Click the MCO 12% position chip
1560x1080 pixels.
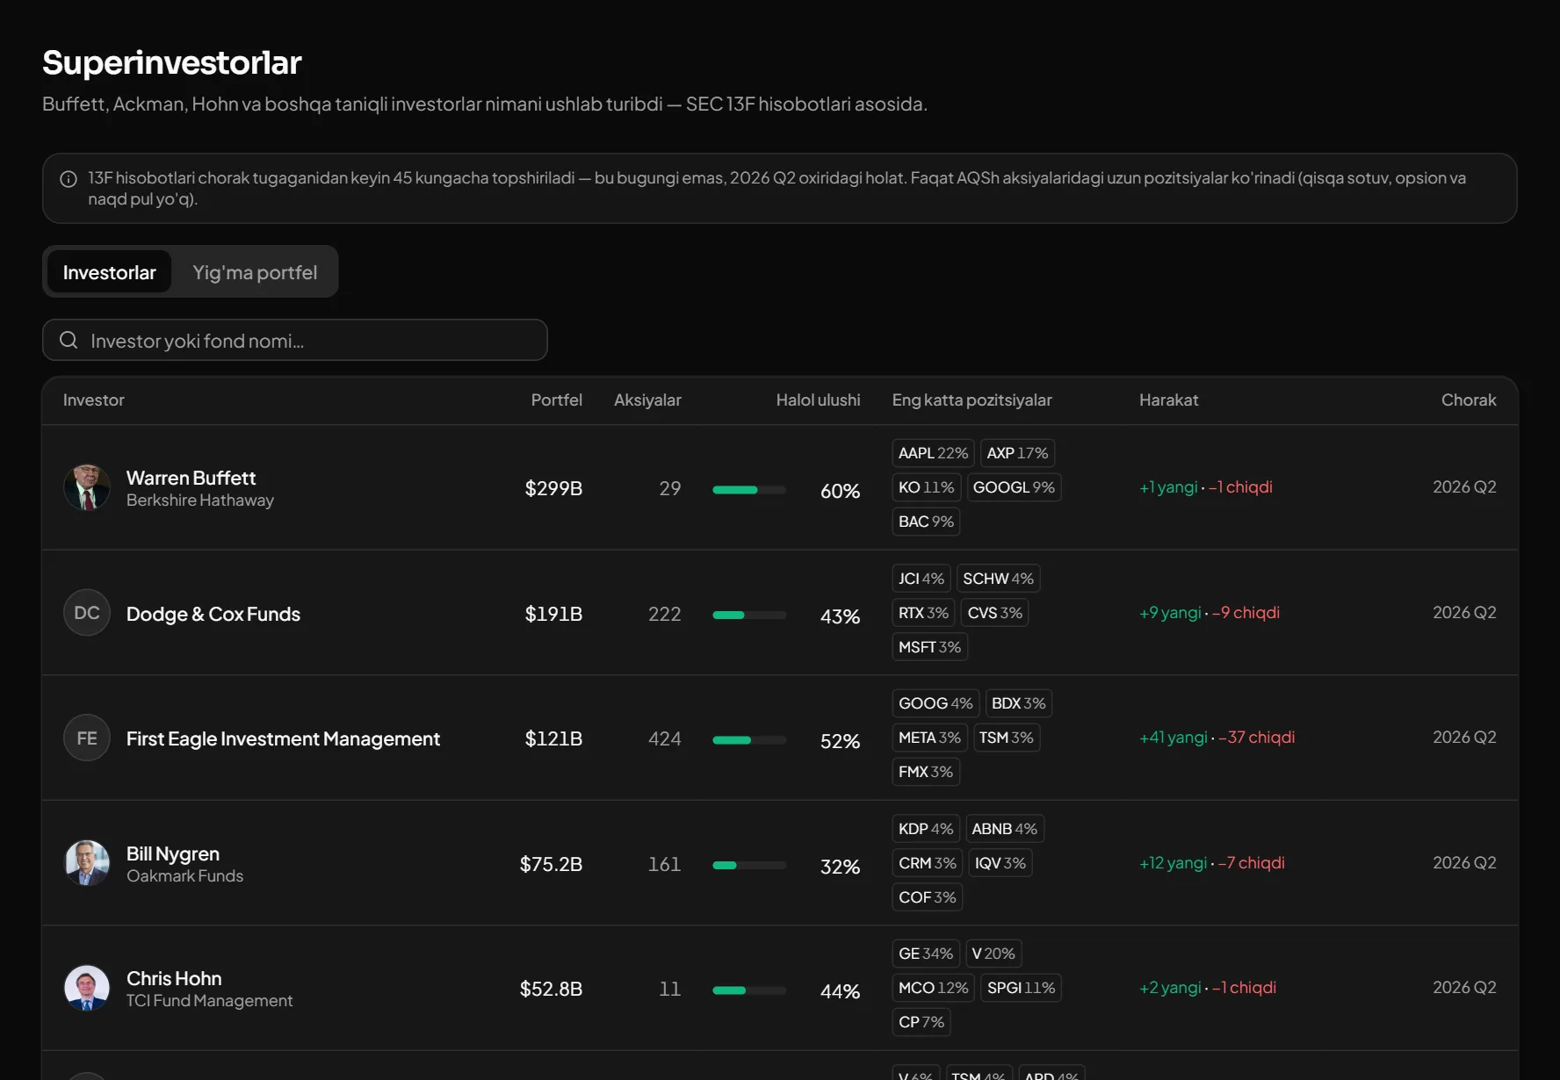pos(934,988)
